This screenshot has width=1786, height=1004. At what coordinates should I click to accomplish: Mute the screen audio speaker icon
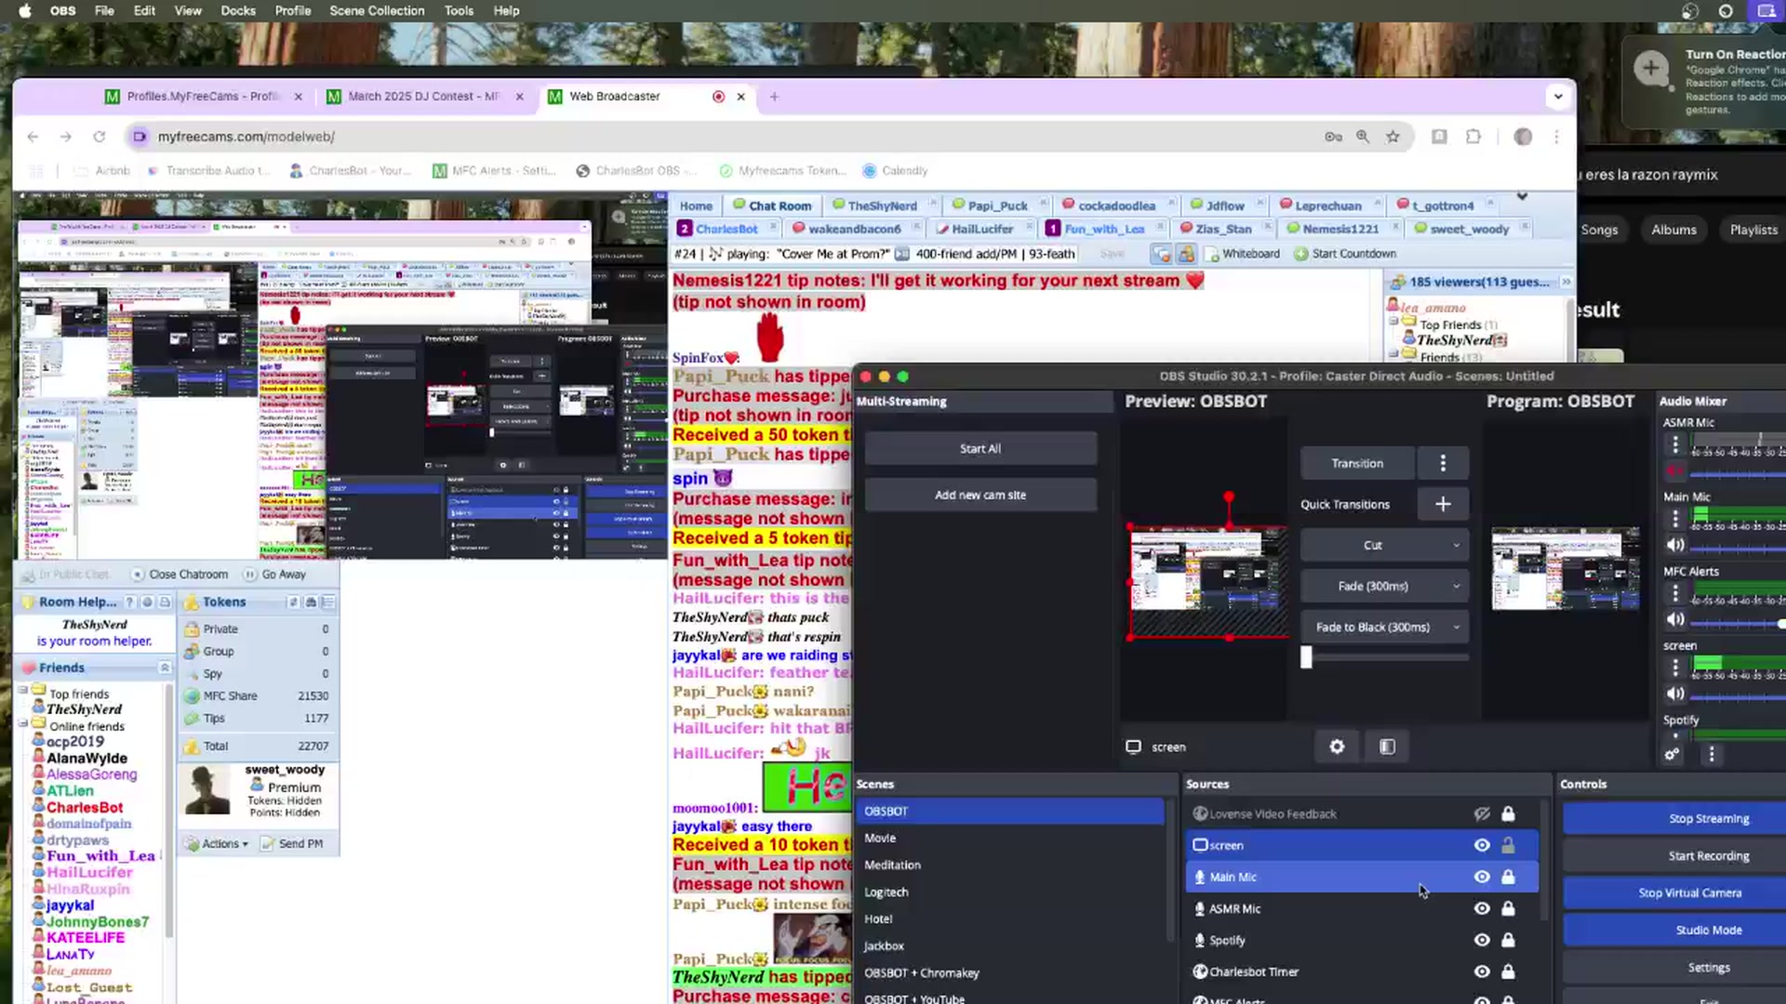tap(1675, 694)
